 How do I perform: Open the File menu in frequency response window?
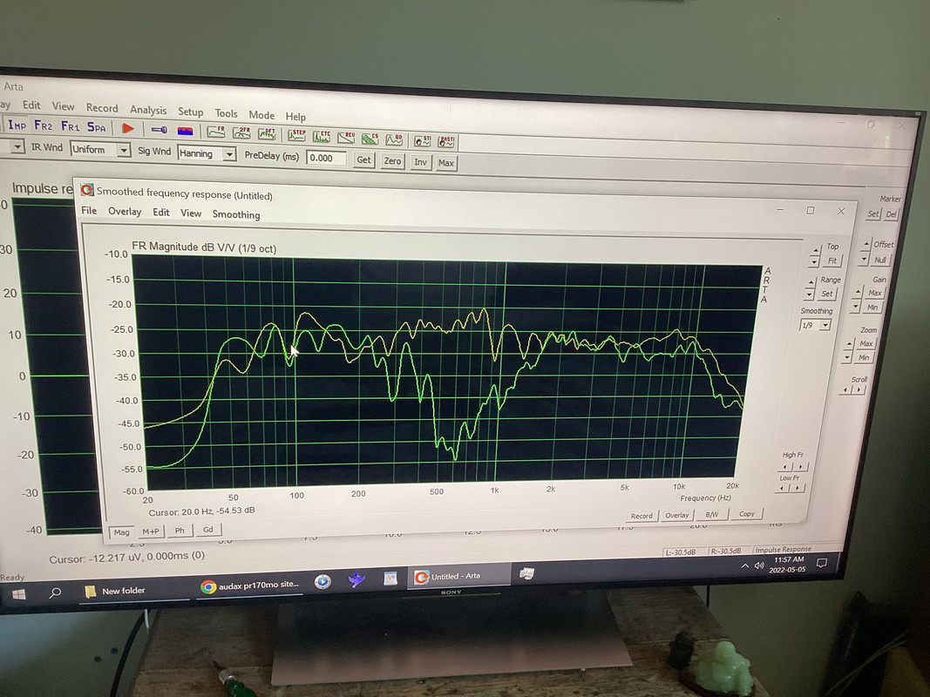pyautogui.click(x=89, y=210)
